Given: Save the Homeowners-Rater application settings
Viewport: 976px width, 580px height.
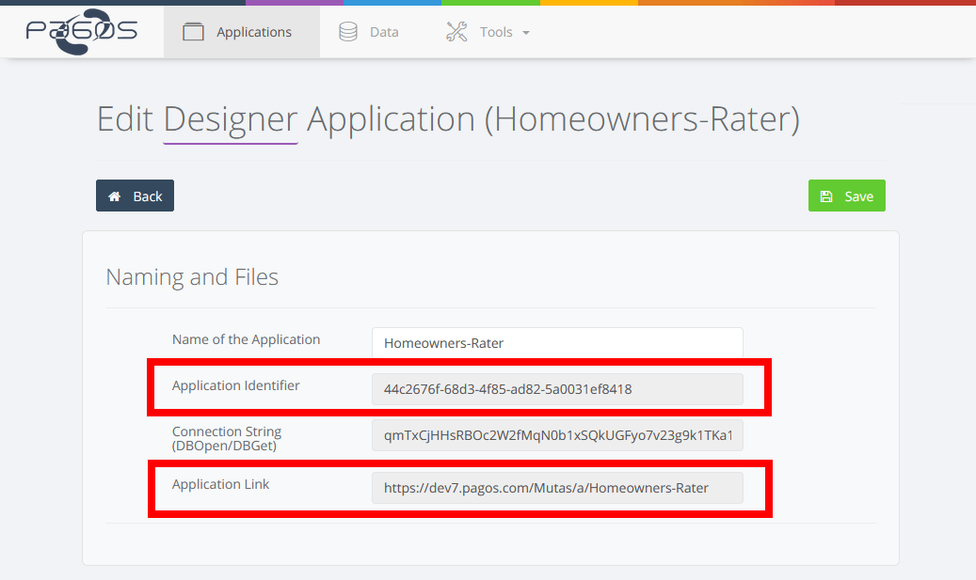Looking at the screenshot, I should click(846, 196).
